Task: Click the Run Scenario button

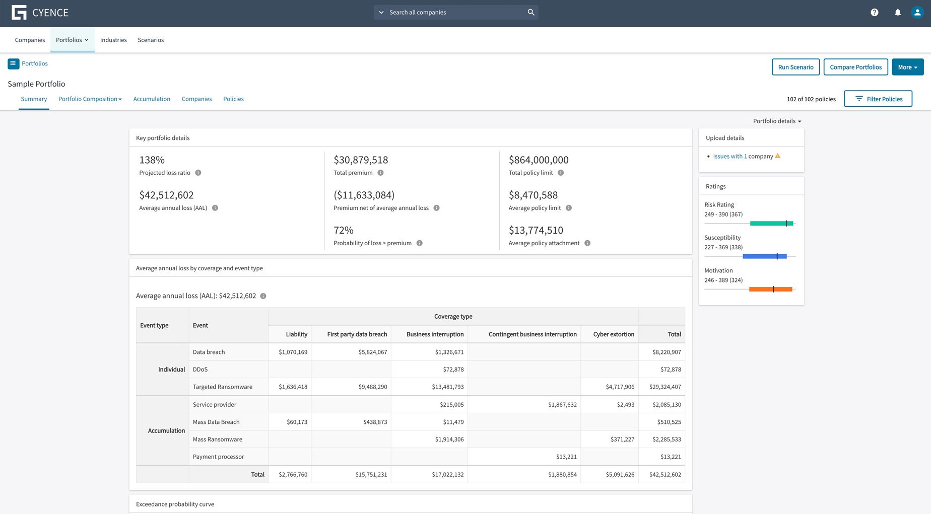Action: tap(795, 66)
